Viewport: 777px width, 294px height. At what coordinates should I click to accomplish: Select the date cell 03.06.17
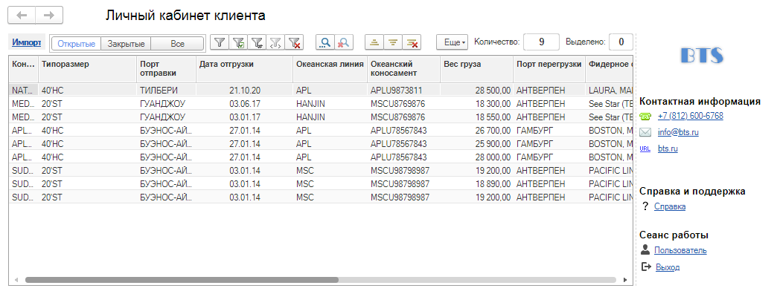tap(244, 104)
